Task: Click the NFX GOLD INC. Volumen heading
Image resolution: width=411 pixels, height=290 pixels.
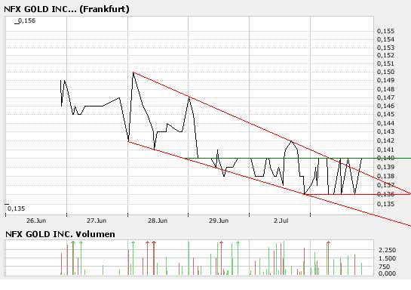Action: coord(60,234)
